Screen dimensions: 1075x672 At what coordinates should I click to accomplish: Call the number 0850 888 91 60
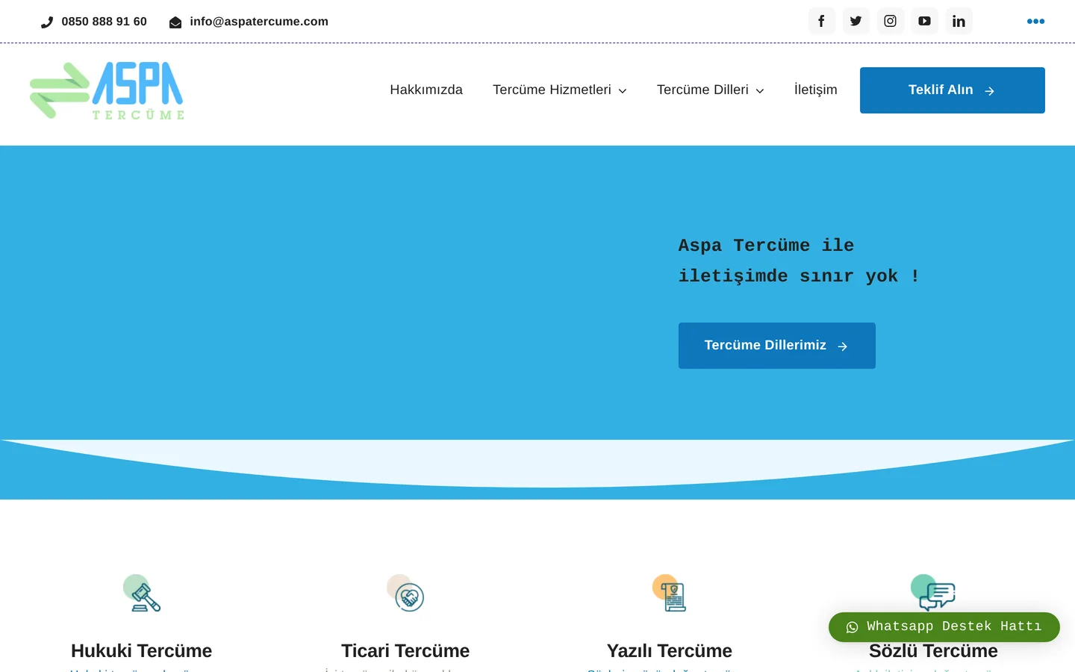[104, 22]
